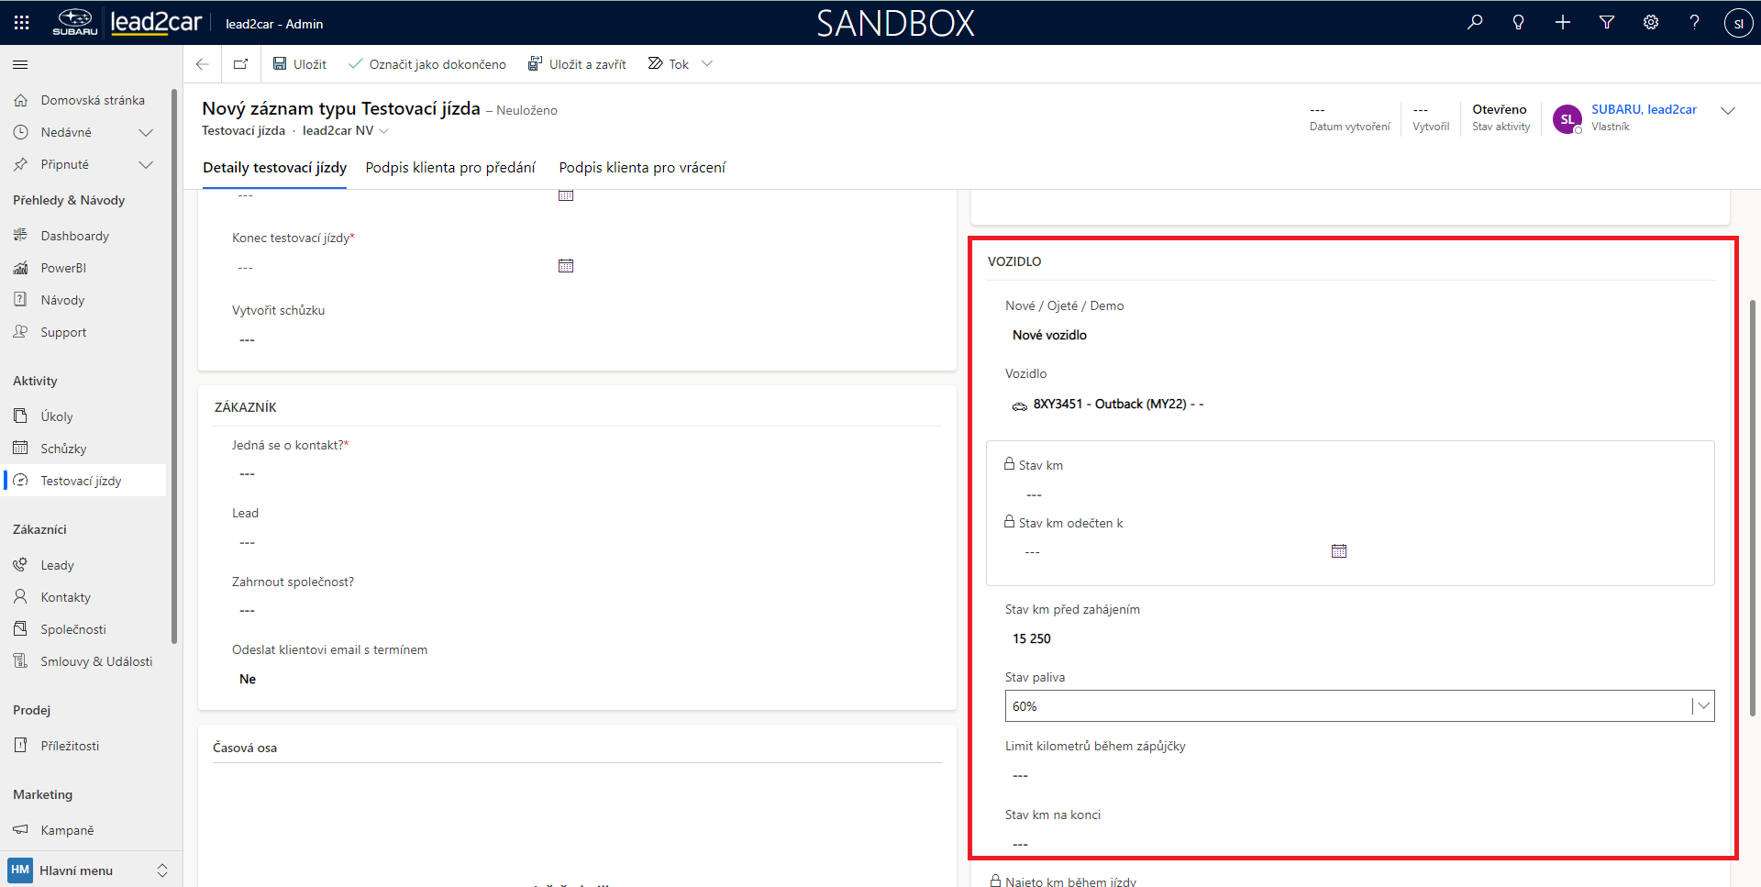1761x887 pixels.
Task: Click the search magnifier icon in header
Action: tap(1475, 23)
